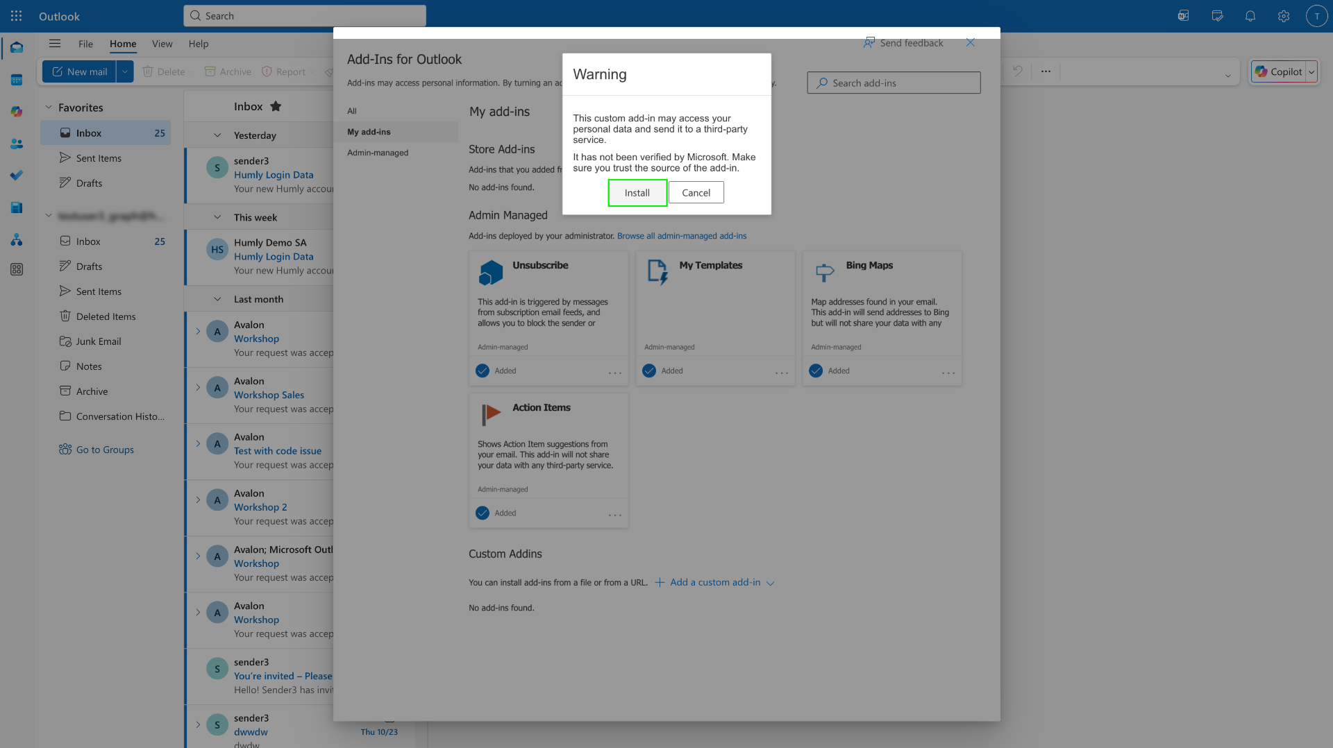Screen dimensions: 1333x748
Task: Switch to the Home tab
Action: (x=123, y=44)
